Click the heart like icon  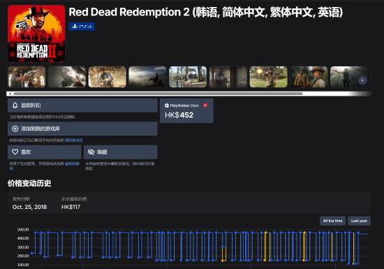click(15, 152)
